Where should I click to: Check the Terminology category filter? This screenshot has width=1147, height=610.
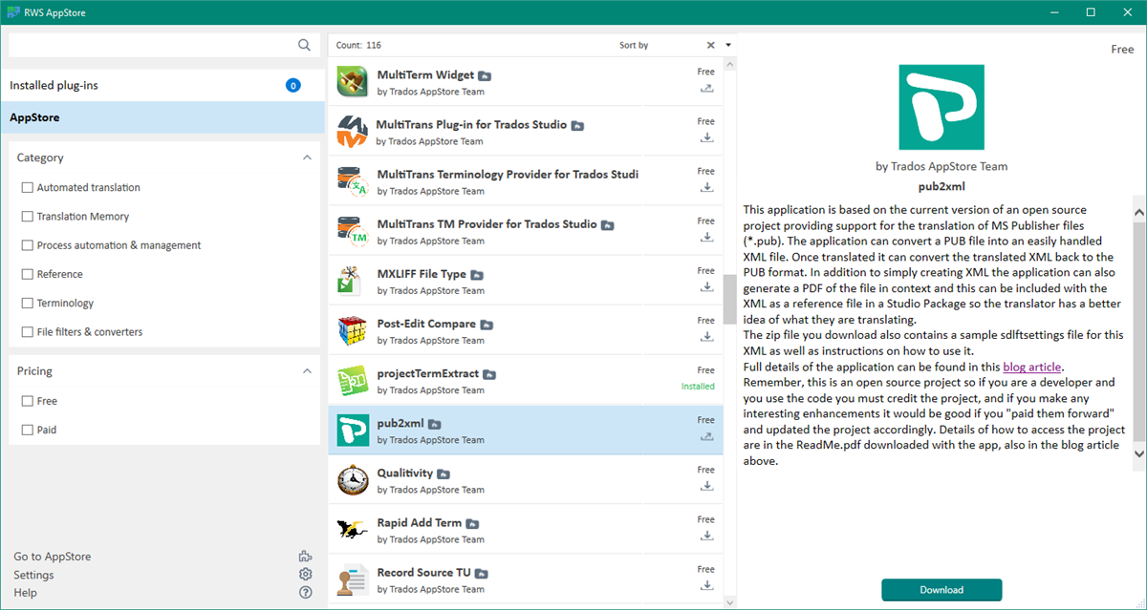click(x=28, y=304)
